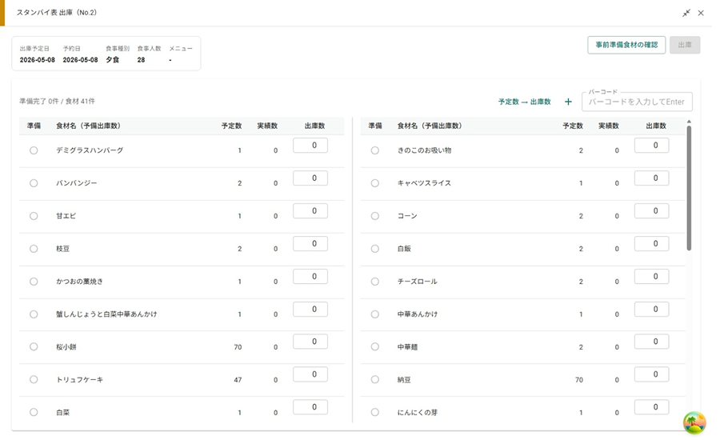Click the plus icon next to 予定数→出庫数
The image size is (720, 440).
568,102
